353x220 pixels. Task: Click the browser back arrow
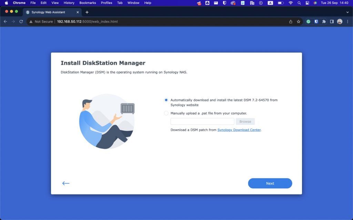pyautogui.click(x=6, y=22)
